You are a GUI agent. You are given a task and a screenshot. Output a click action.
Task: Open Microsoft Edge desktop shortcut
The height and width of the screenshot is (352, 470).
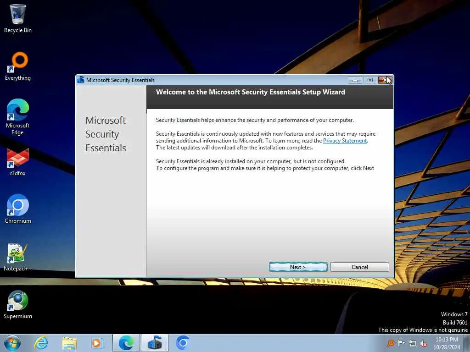(x=18, y=117)
